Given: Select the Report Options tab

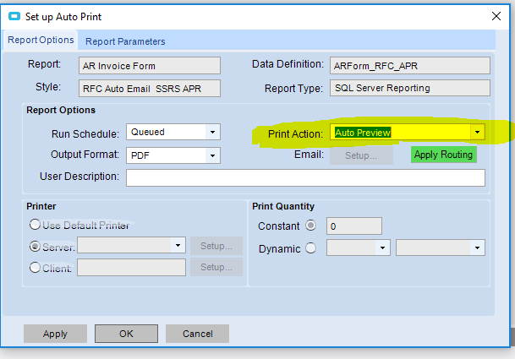Looking at the screenshot, I should (x=41, y=40).
